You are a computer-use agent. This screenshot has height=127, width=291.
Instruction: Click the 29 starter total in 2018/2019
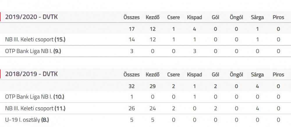pos(152,86)
